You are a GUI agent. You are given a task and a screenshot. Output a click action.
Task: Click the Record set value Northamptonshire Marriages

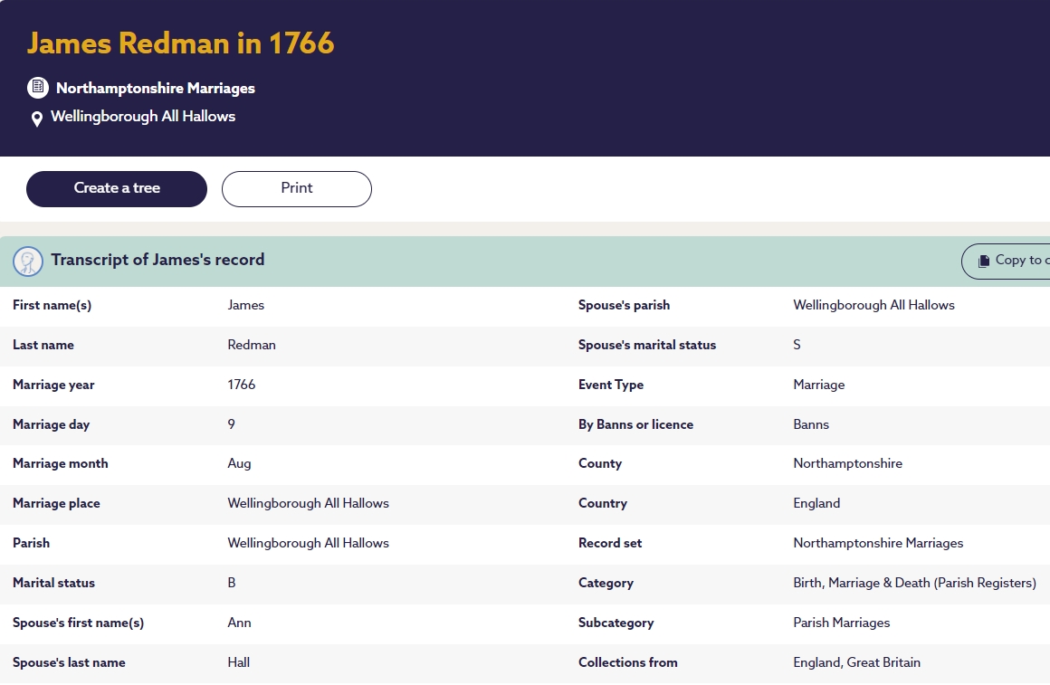[878, 543]
